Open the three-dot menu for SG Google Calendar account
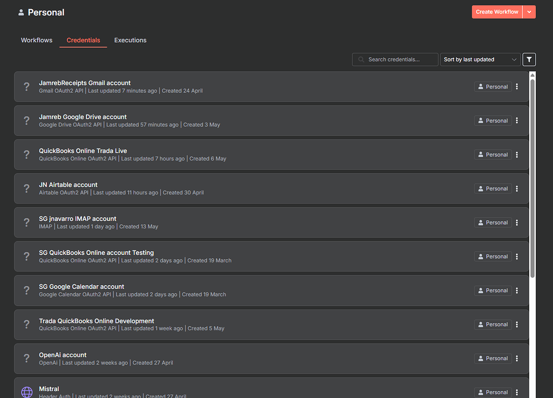The image size is (553, 398). tap(516, 290)
